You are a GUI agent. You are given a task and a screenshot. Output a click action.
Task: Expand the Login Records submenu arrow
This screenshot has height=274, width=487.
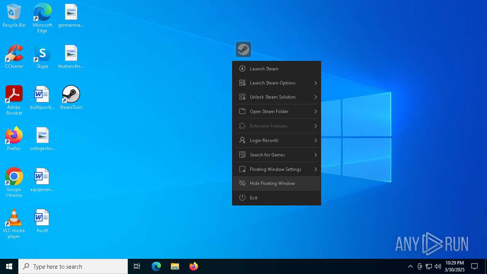pos(315,140)
